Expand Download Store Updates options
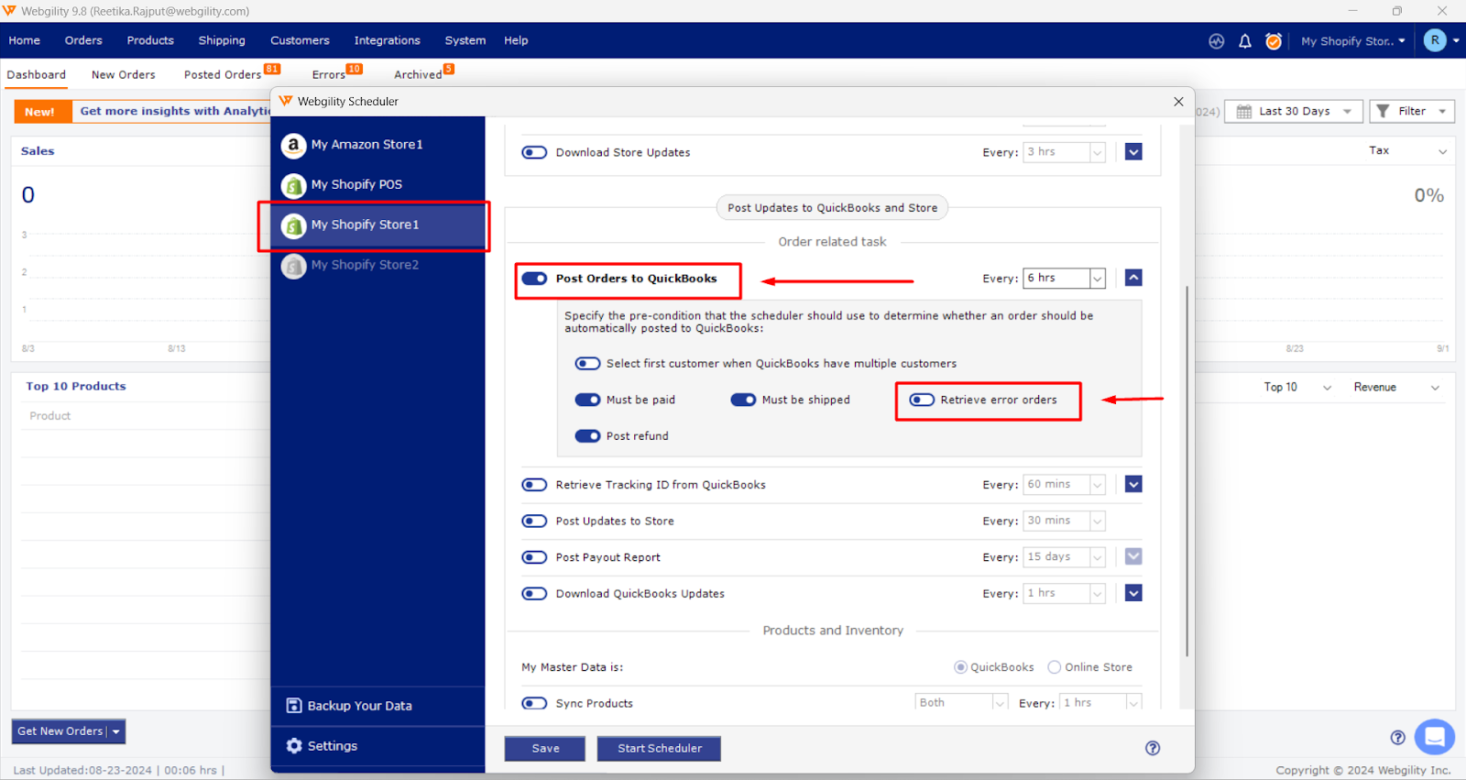The image size is (1466, 780). pos(1133,152)
